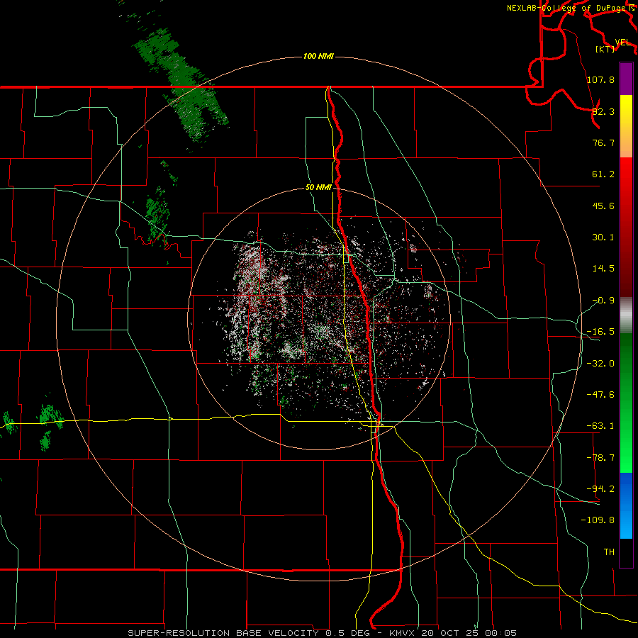The height and width of the screenshot is (638, 638).
Task: Click the purple segment of velocity color bar
Action: [626, 79]
